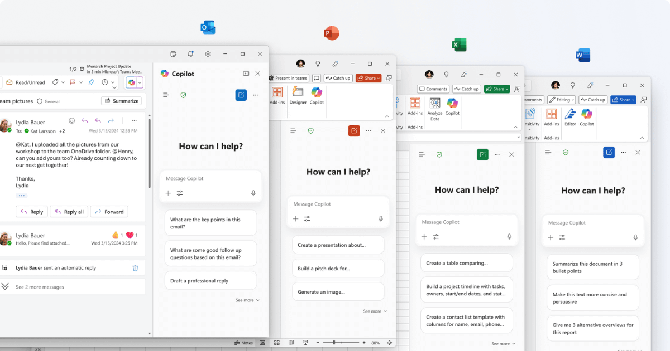670x351 pixels.
Task: Click the notifications bell in Outlook
Action: tap(190, 54)
